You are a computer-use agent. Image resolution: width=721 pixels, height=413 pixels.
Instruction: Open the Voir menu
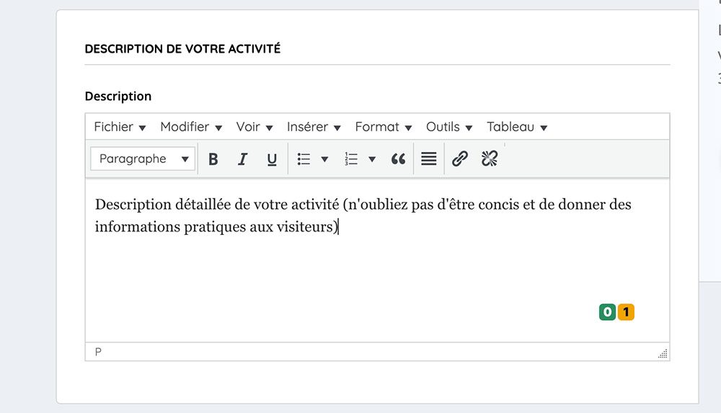click(x=255, y=127)
